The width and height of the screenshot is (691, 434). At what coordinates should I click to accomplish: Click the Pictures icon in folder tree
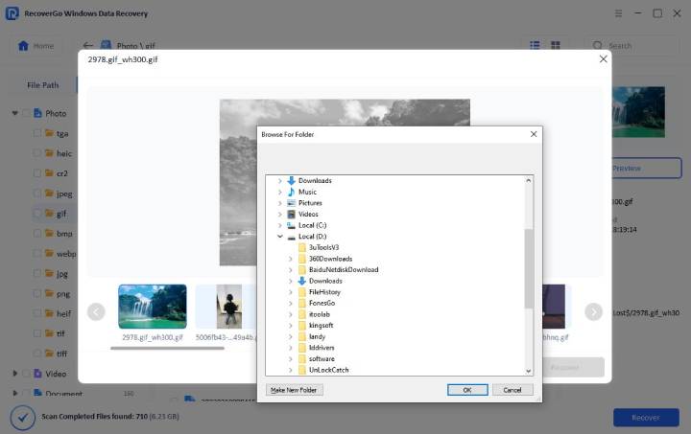click(x=292, y=203)
